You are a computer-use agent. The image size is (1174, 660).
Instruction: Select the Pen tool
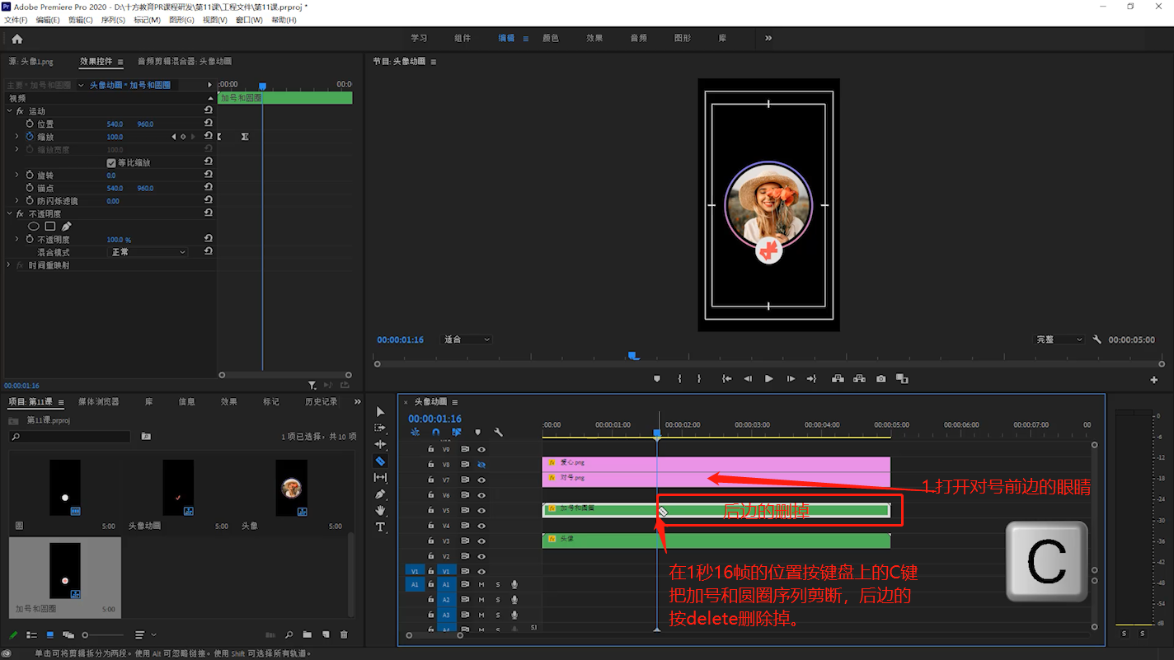click(380, 494)
